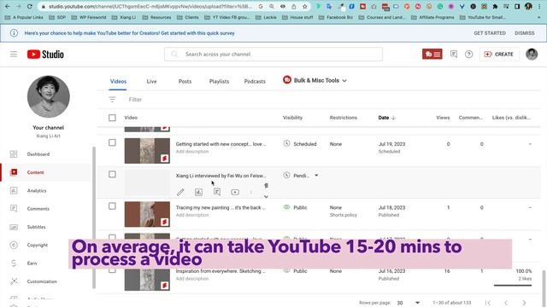View on YouTube icon for Xiang Li interview video

pos(235,192)
